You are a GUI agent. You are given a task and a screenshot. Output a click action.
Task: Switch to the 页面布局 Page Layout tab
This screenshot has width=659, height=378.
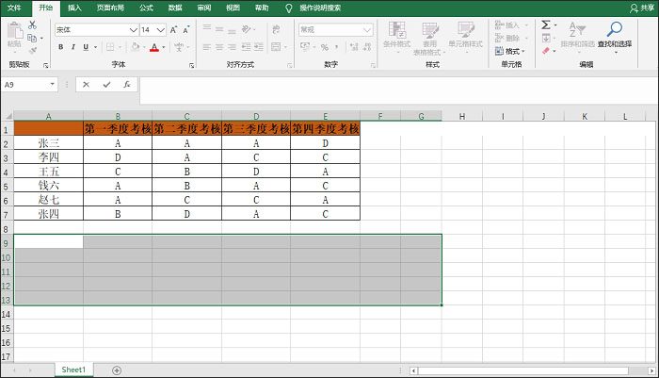point(110,8)
